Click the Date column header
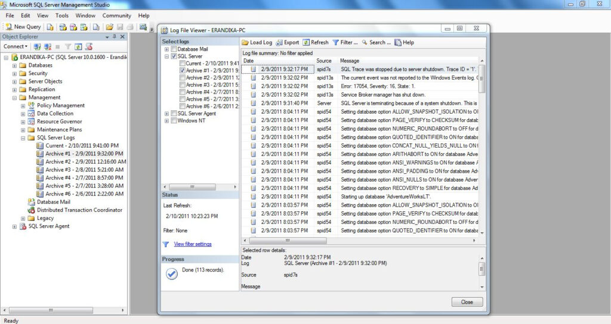Image resolution: width=611 pixels, height=324 pixels. click(277, 61)
